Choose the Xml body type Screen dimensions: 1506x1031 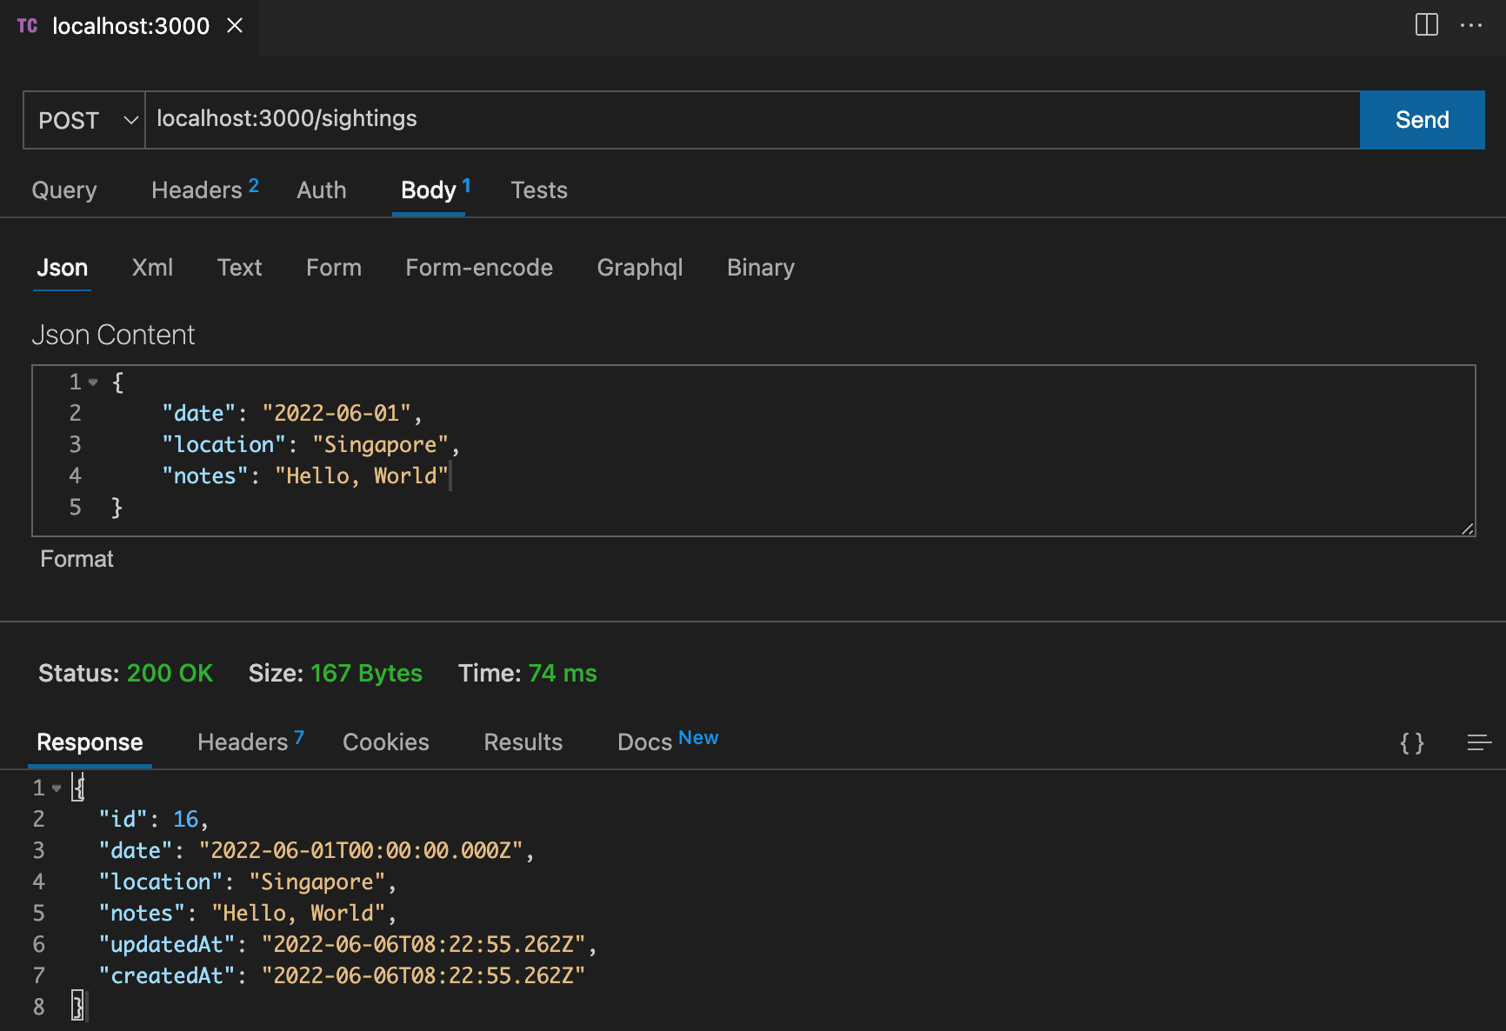(x=152, y=268)
